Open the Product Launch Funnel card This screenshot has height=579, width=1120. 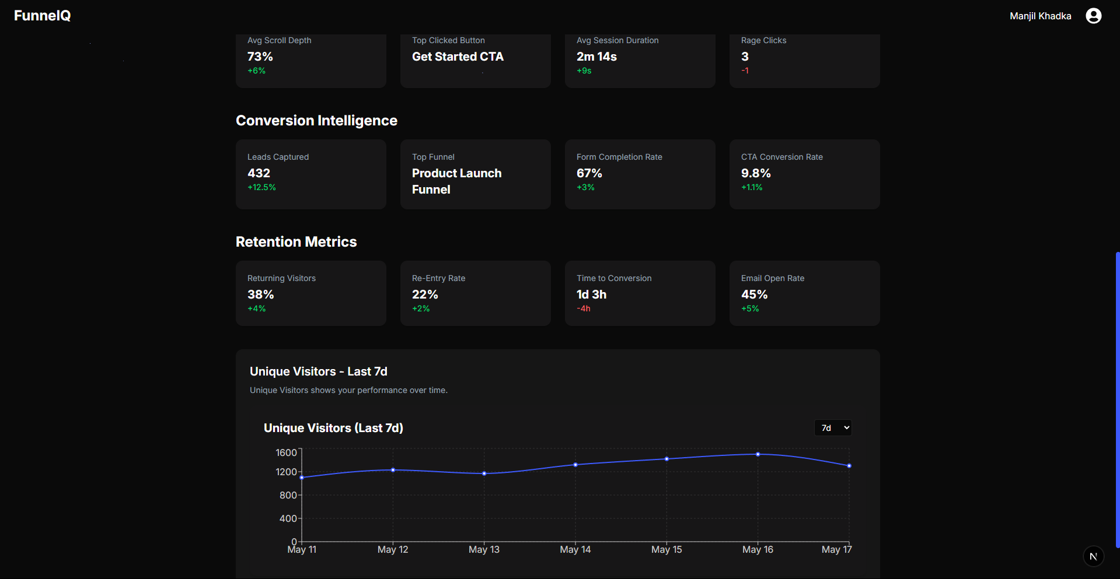tap(475, 174)
